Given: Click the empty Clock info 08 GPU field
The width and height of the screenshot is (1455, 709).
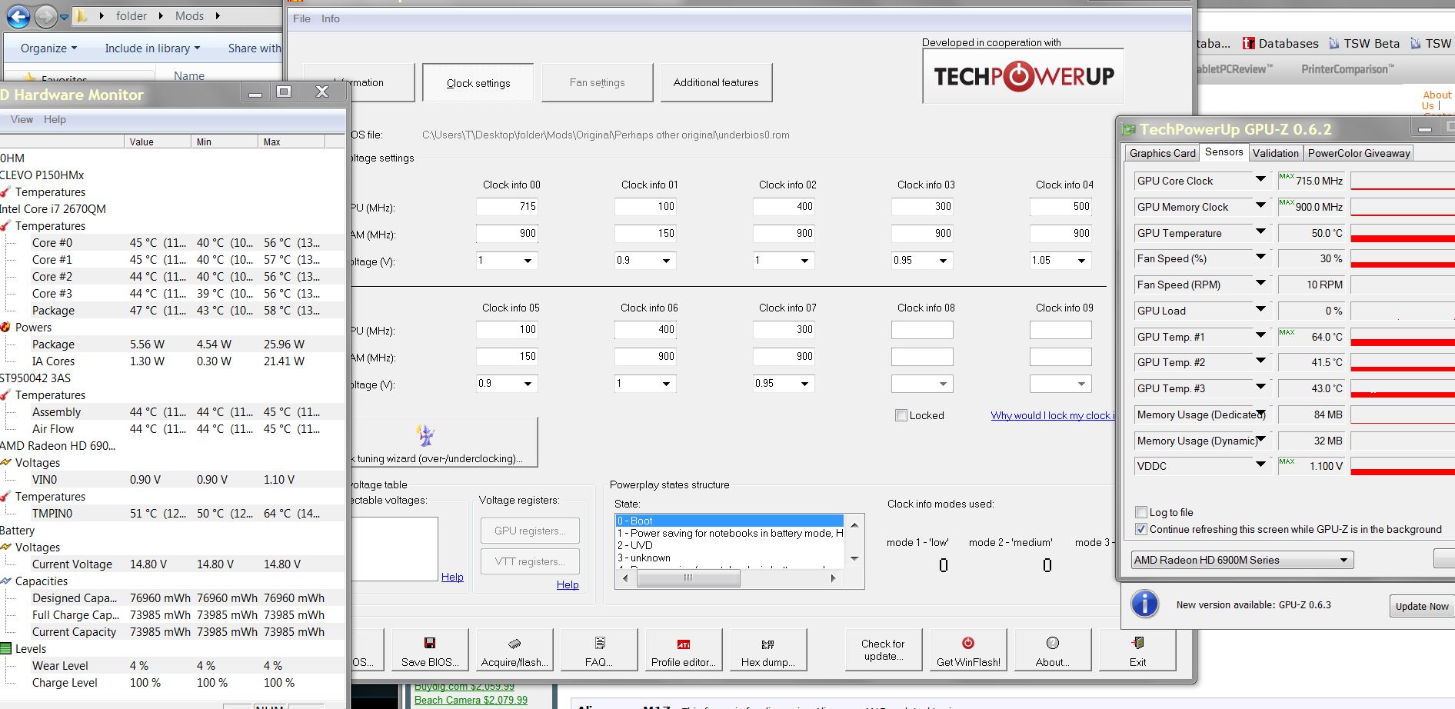Looking at the screenshot, I should pos(922,330).
